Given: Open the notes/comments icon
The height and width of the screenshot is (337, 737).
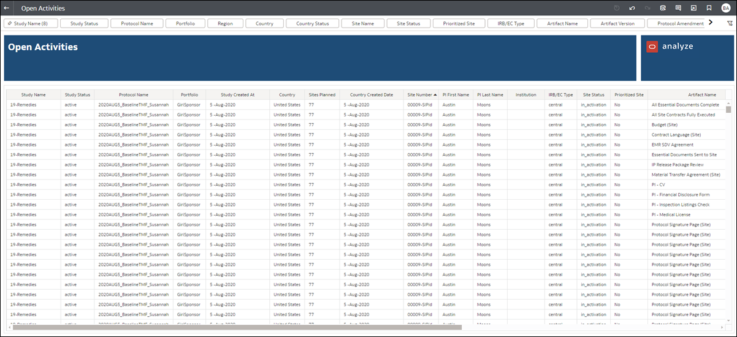Looking at the screenshot, I should (678, 9).
